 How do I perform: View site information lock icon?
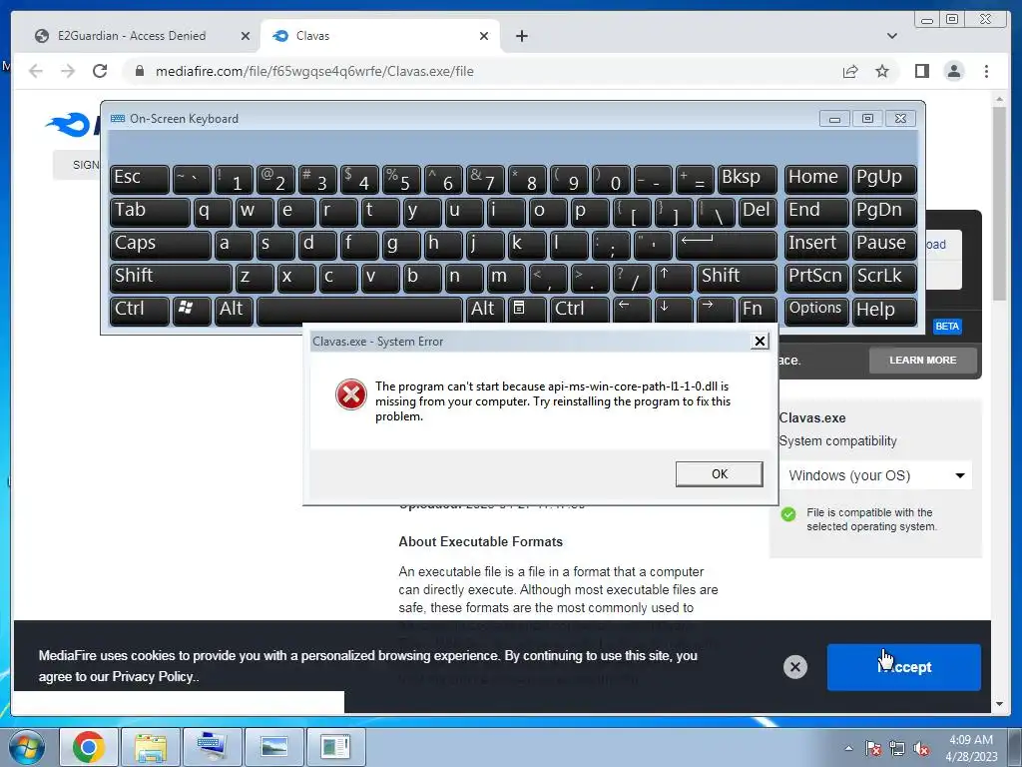click(139, 71)
